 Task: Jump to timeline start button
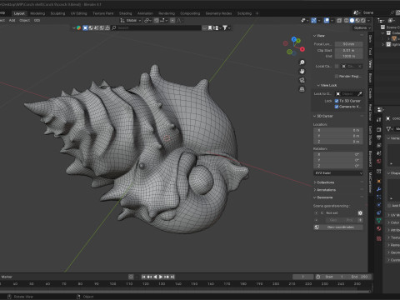pyautogui.click(x=143, y=277)
